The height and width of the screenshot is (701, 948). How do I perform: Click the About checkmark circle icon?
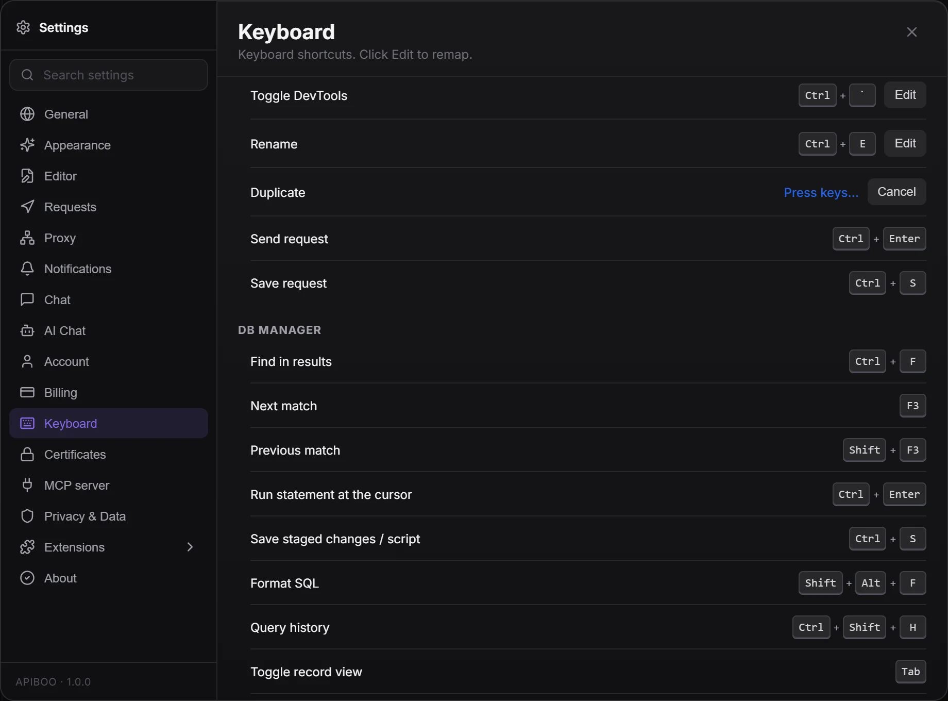pos(27,578)
